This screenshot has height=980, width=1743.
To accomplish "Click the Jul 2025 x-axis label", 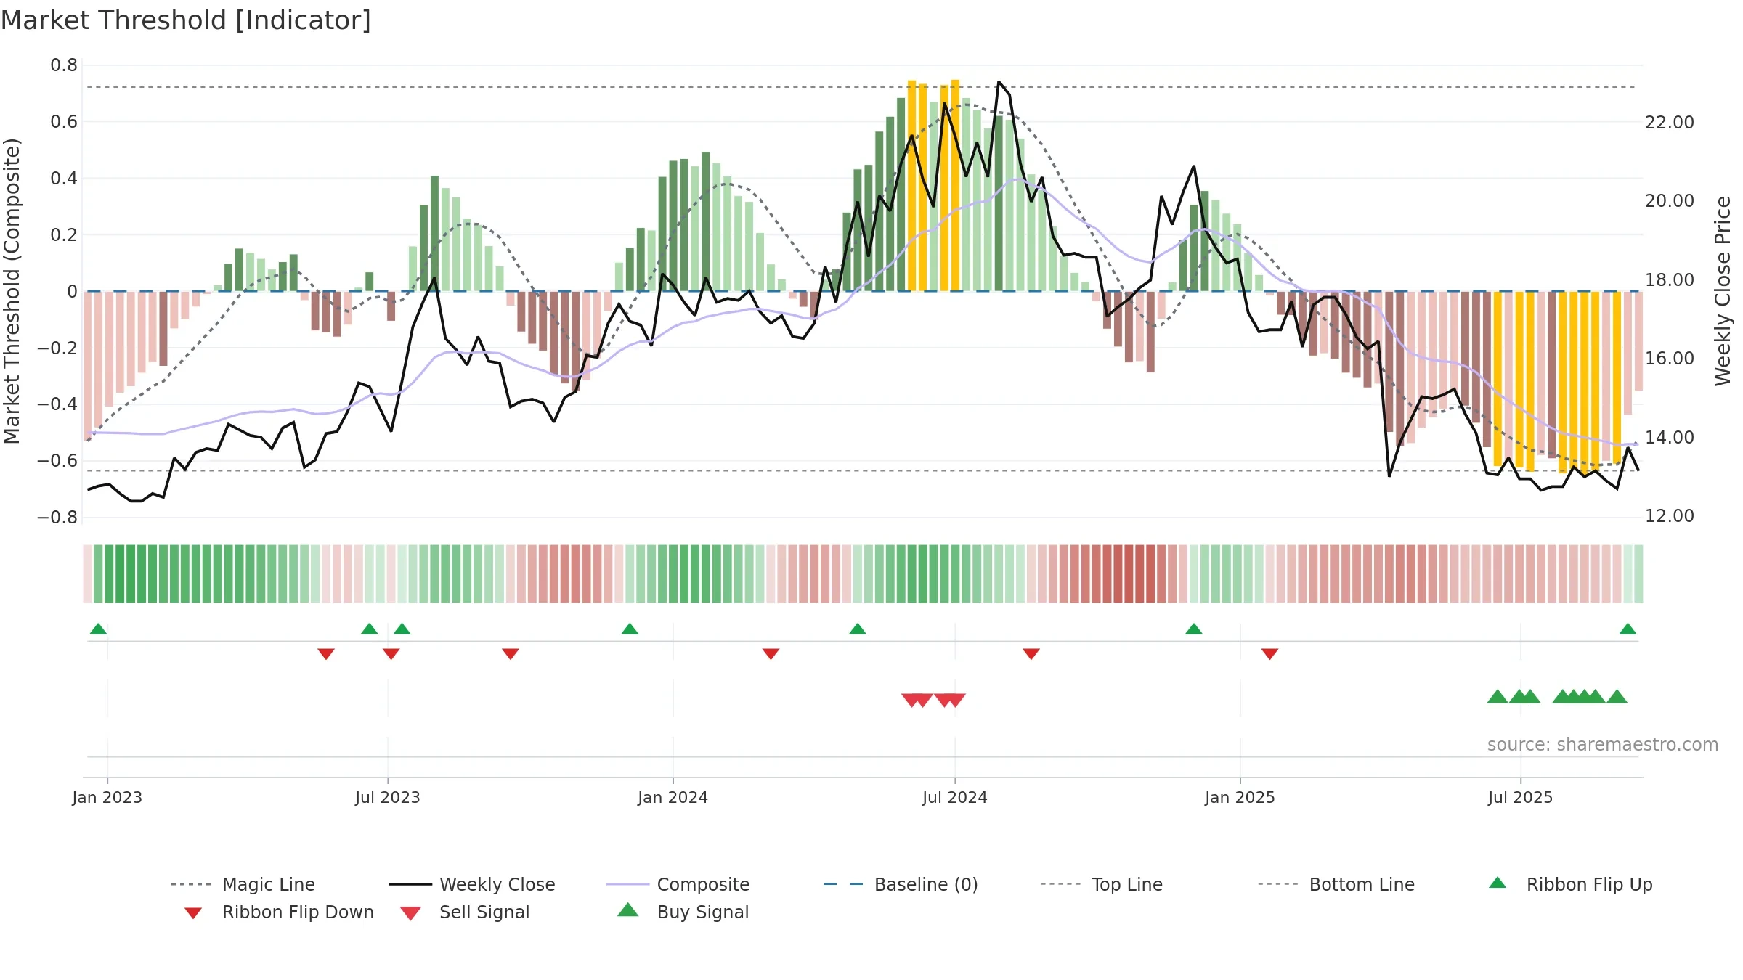I will [1520, 797].
